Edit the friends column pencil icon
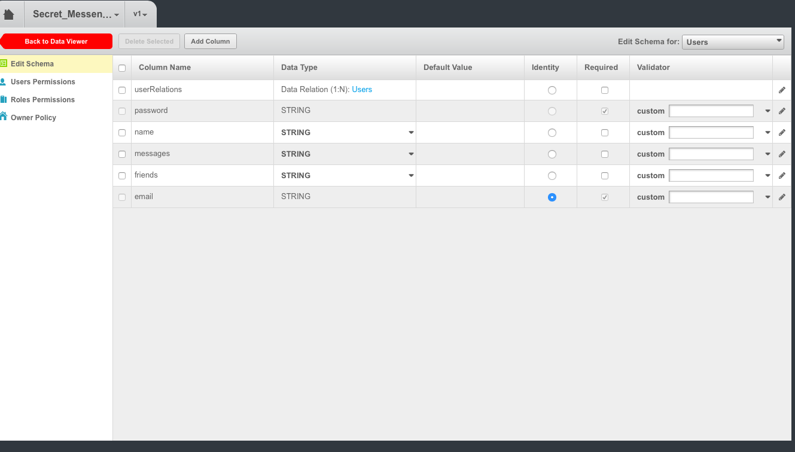 click(782, 176)
